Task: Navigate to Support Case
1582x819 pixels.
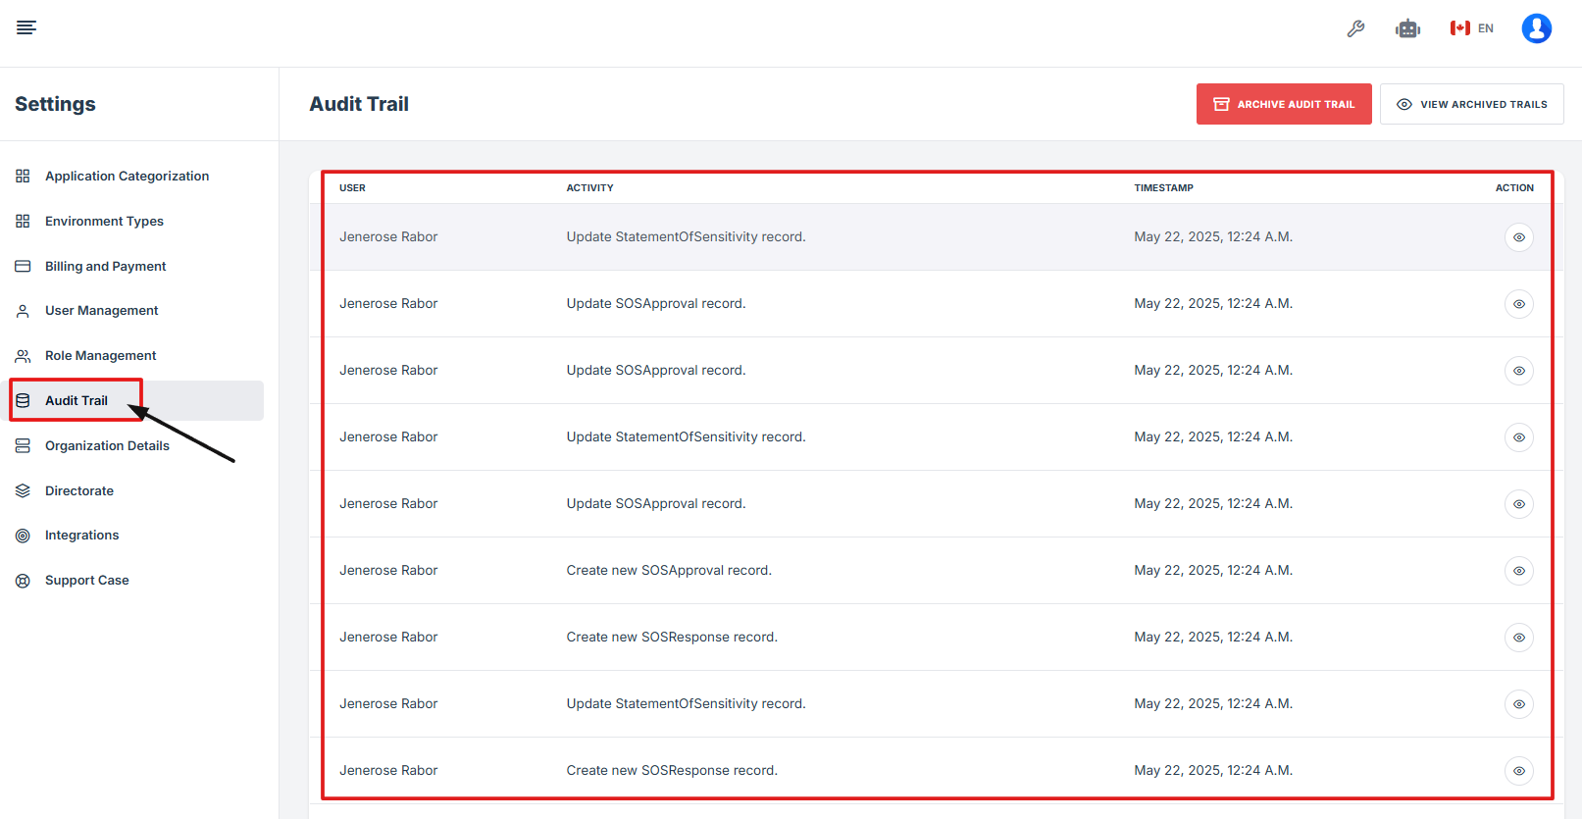Action: click(86, 581)
